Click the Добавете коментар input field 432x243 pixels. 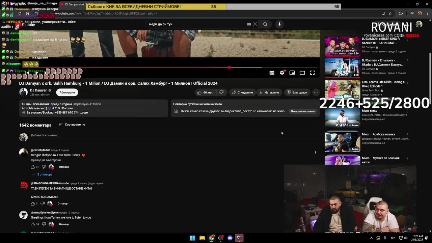point(173,135)
